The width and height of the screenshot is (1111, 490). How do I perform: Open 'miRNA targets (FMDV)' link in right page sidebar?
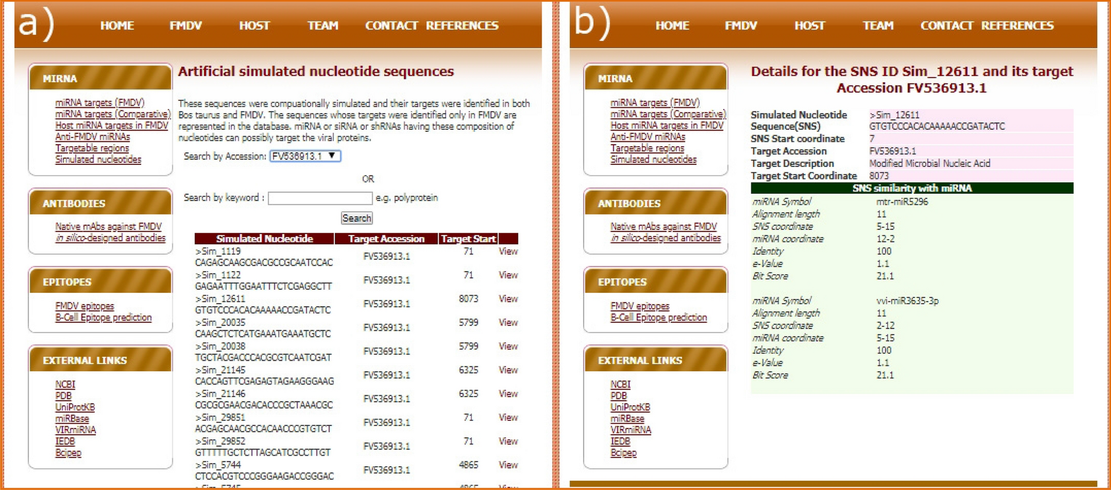point(655,103)
